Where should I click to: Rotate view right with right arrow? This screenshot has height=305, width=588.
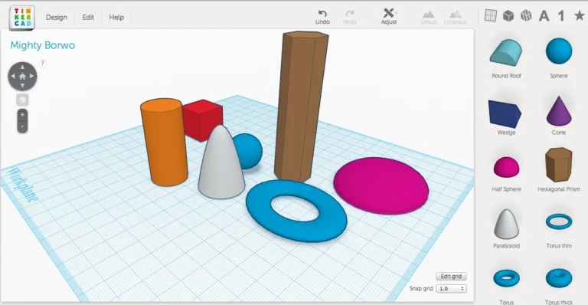(32, 76)
